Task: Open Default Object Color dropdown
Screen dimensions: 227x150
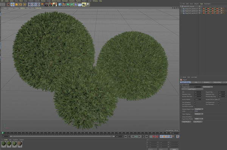Action: [x=199, y=109]
